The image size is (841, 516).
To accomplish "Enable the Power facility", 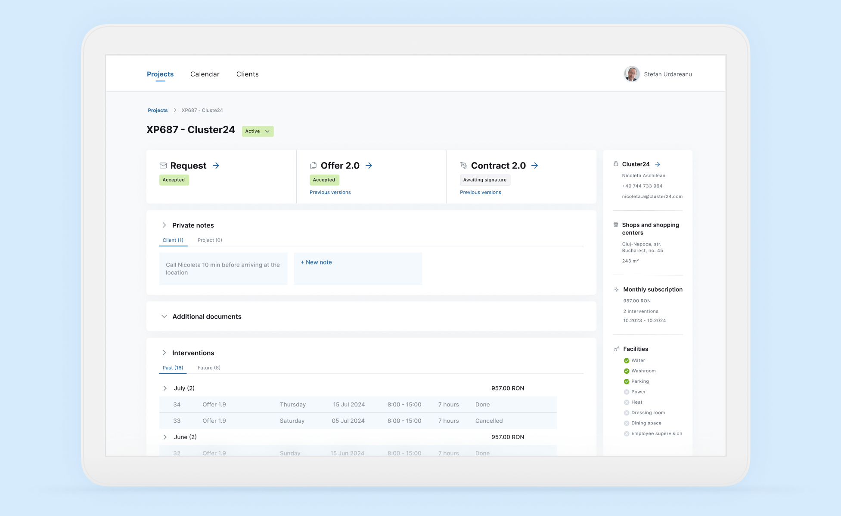I will point(627,392).
